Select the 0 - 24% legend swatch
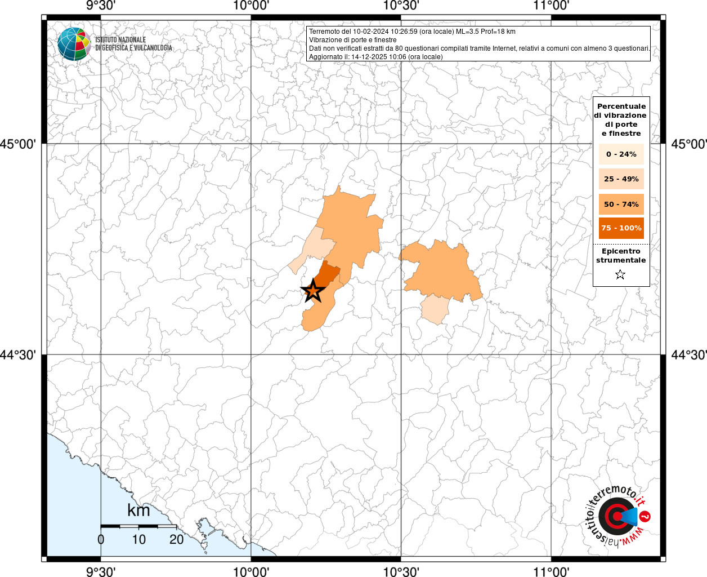Viewport: 707px width, 577px height. 621,154
